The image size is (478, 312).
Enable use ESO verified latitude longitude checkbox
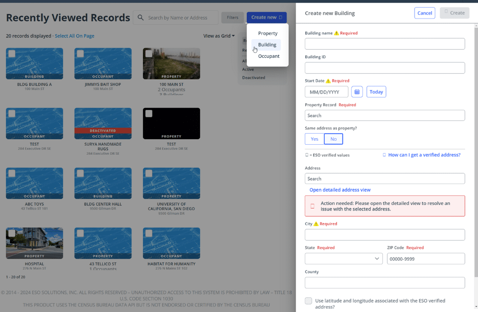[x=308, y=301]
